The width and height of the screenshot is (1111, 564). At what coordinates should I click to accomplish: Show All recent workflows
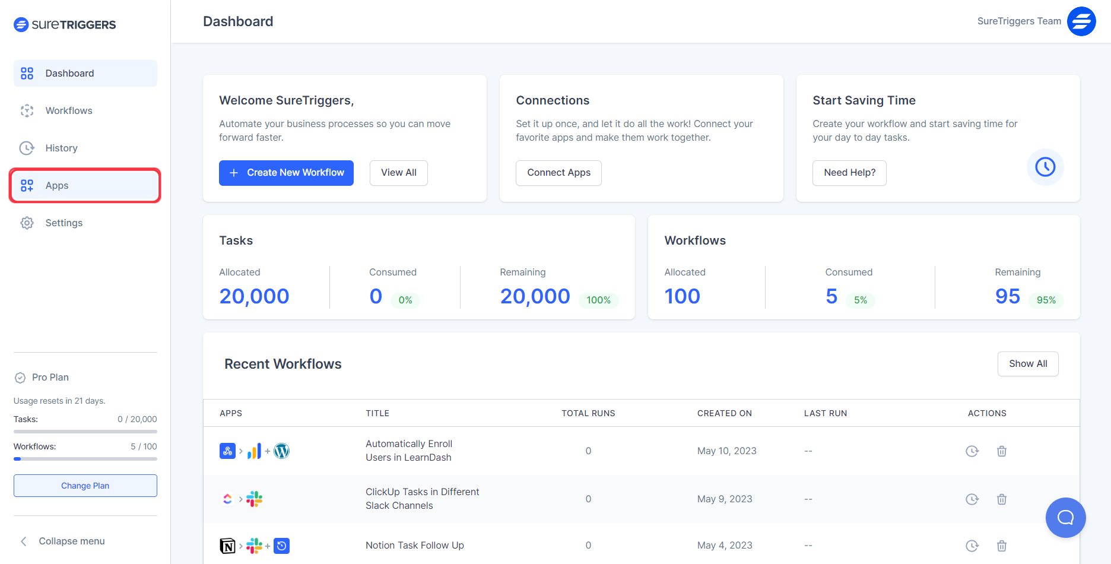(1027, 364)
